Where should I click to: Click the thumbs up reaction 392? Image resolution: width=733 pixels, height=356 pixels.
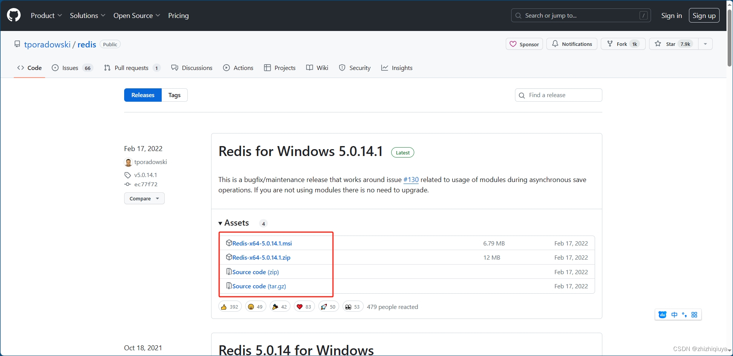230,307
